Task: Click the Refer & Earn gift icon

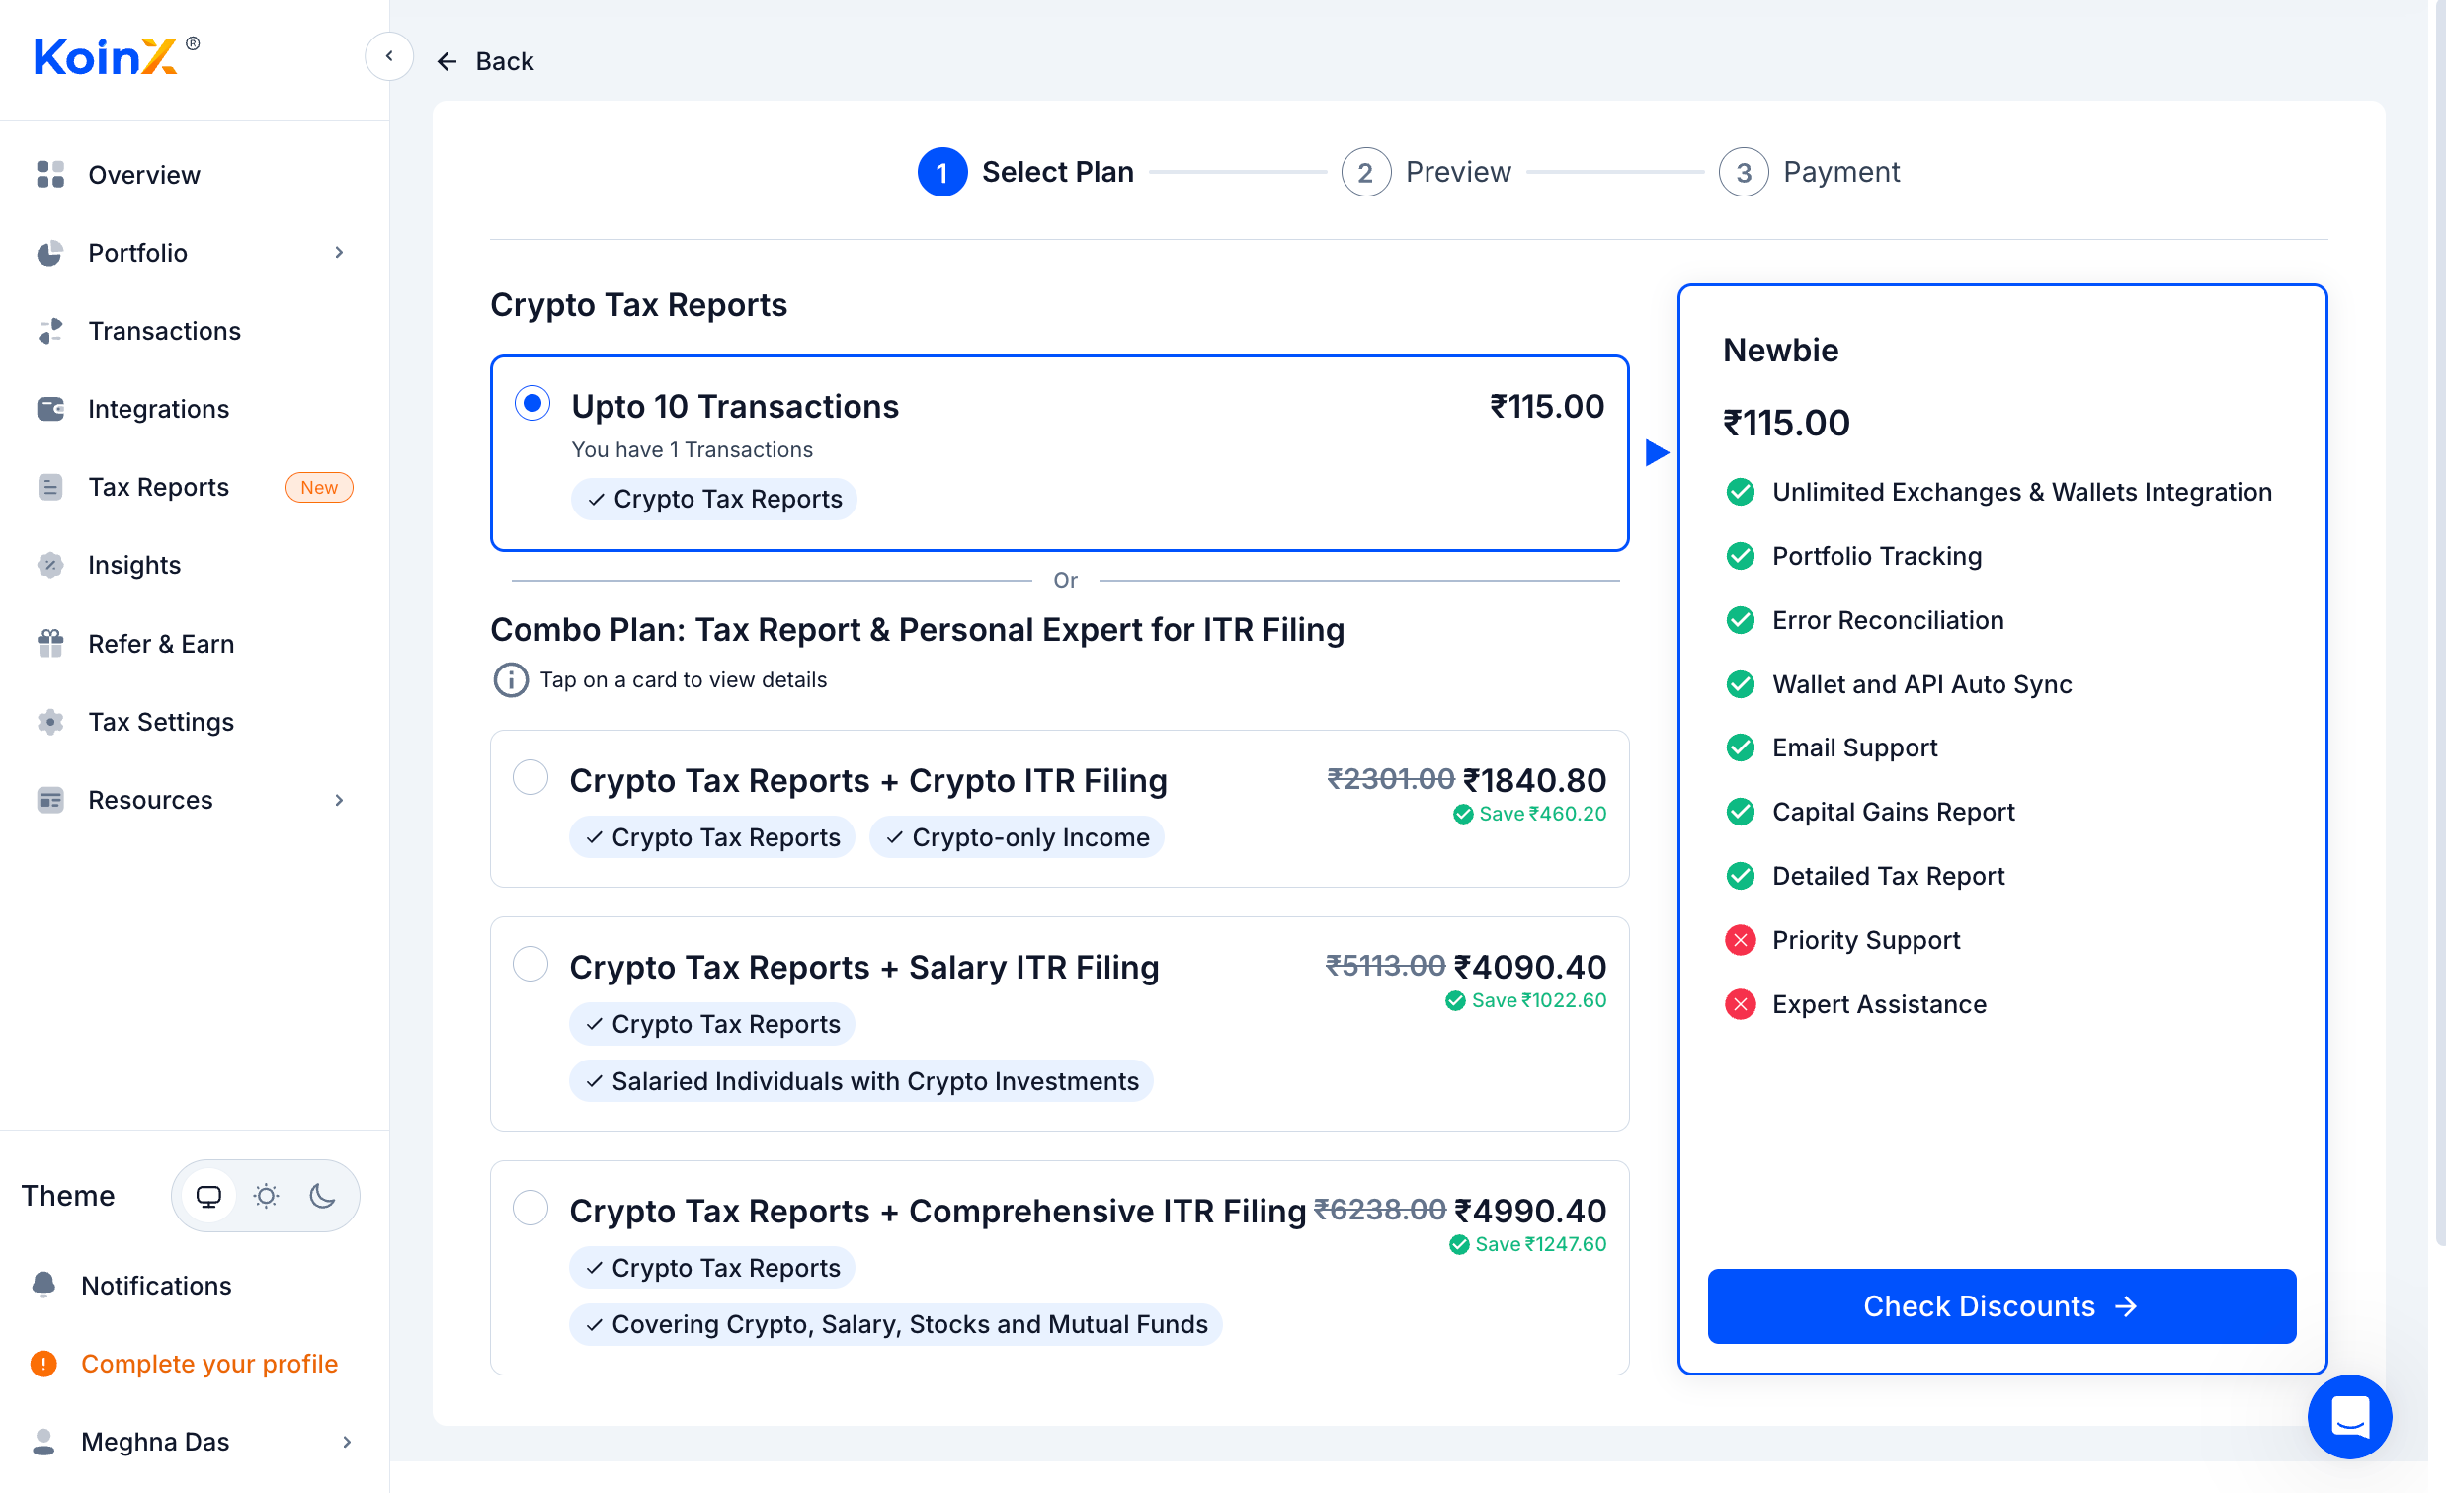Action: [50, 643]
